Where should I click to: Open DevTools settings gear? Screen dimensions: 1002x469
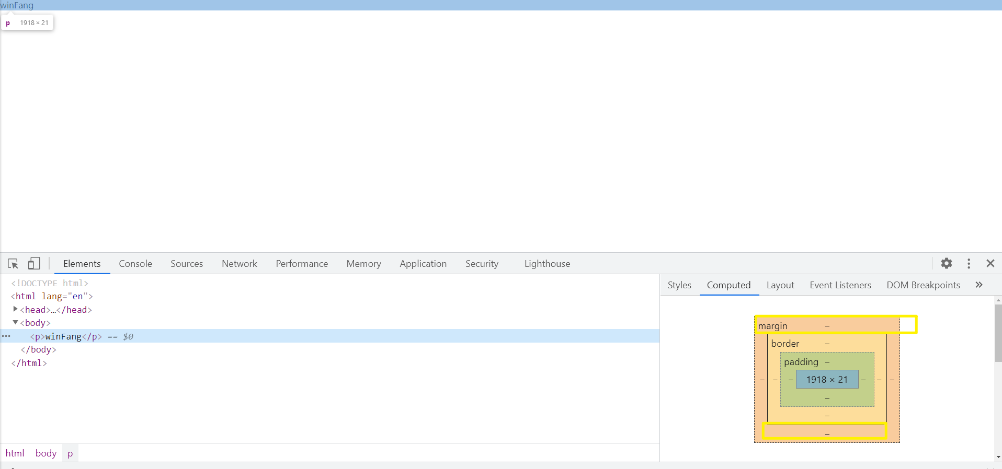(x=947, y=263)
